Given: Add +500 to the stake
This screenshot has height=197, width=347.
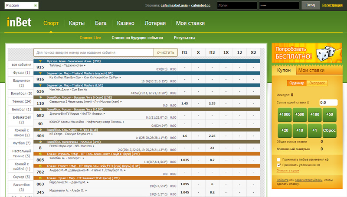Looking at the screenshot, I should (300, 115).
